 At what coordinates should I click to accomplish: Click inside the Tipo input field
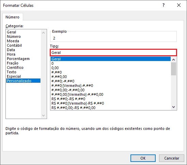(x=113, y=52)
